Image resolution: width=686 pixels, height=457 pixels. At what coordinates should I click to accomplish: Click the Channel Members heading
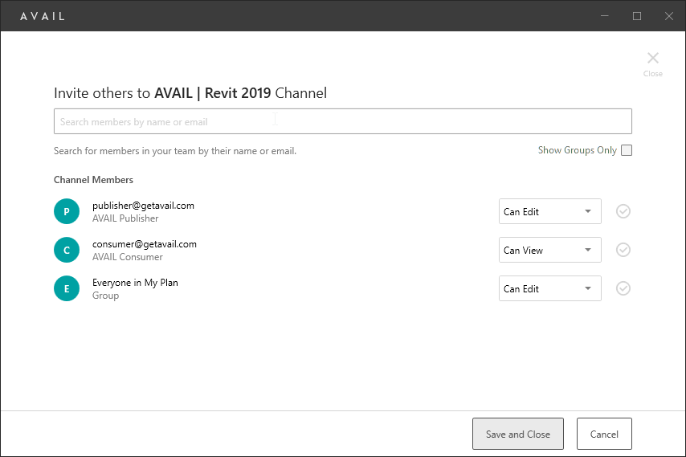pyautogui.click(x=93, y=180)
